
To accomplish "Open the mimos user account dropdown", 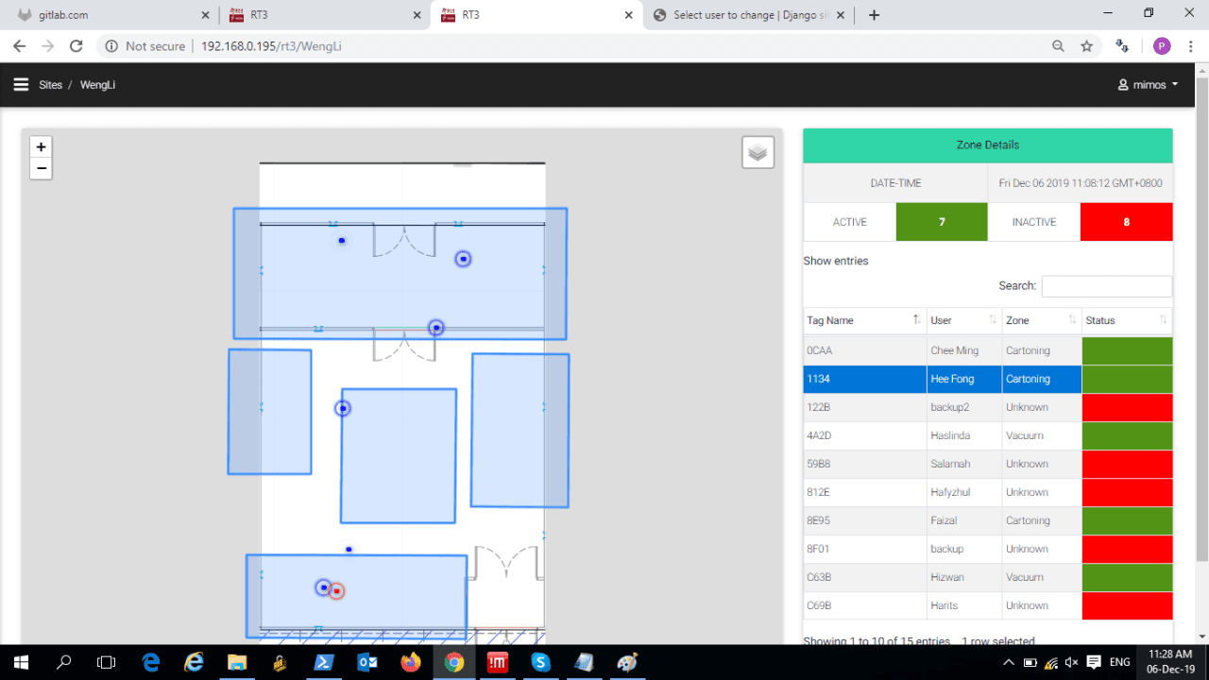I will [x=1148, y=84].
